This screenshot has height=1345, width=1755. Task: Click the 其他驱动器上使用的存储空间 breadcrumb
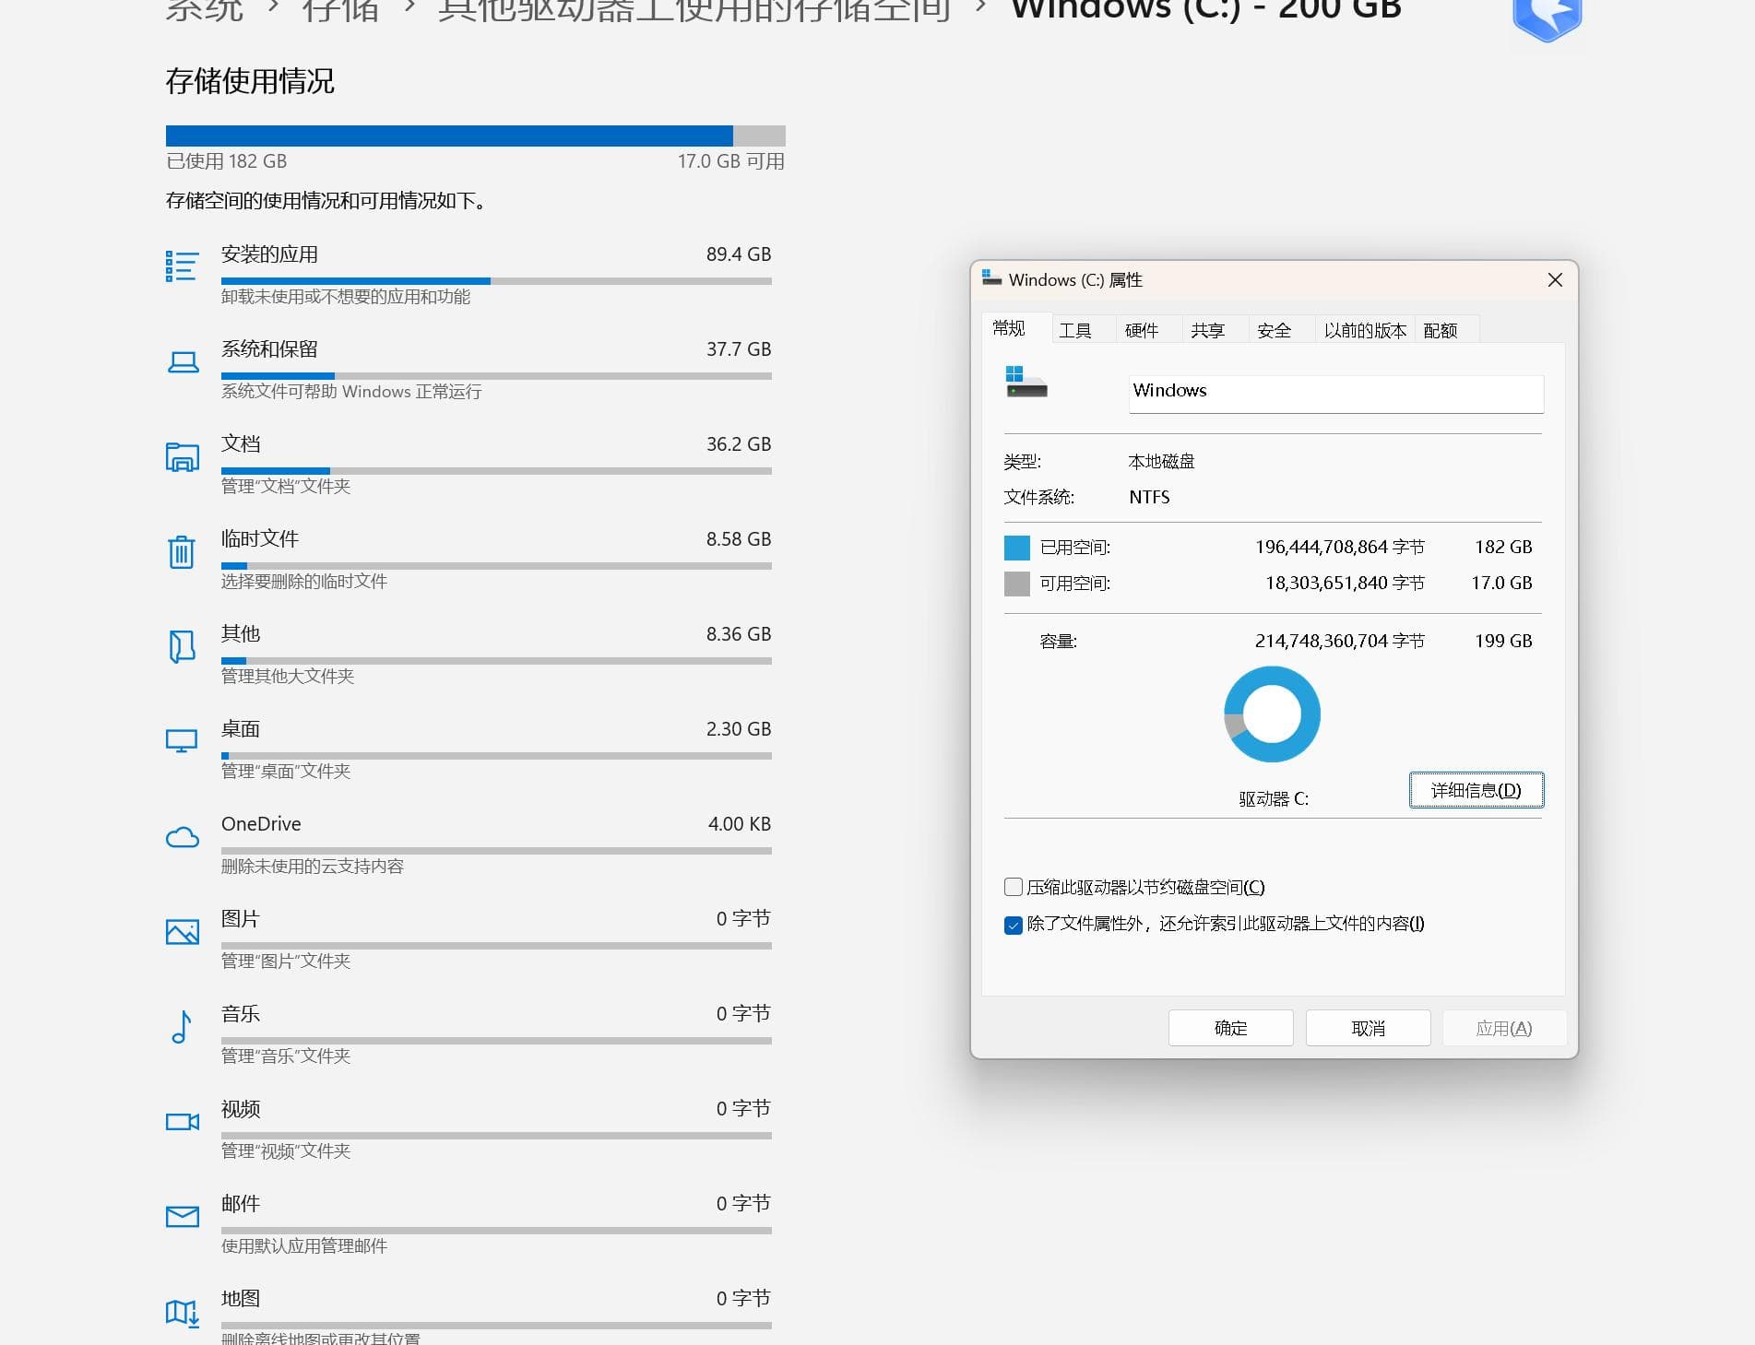[694, 10]
